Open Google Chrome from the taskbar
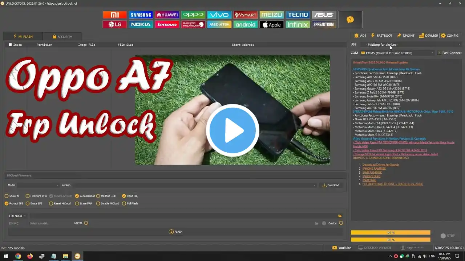 coord(18,256)
